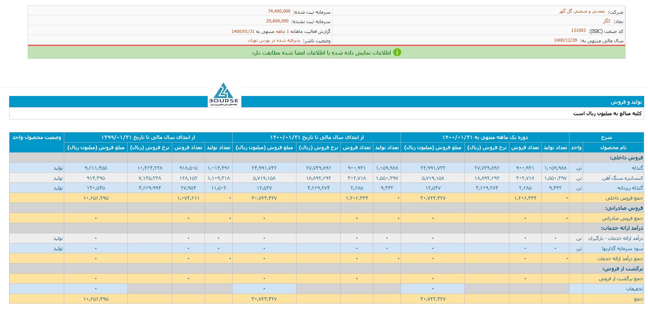The height and width of the screenshot is (310, 648).
Task: Click one-month period گندله sales rate ۲۷,۷۳۹,۸۹۶
Action: click(487, 168)
